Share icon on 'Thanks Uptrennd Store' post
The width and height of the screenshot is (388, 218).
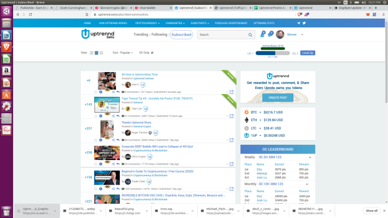(x=113, y=140)
